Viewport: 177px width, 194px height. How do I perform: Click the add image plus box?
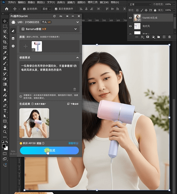[26, 46]
